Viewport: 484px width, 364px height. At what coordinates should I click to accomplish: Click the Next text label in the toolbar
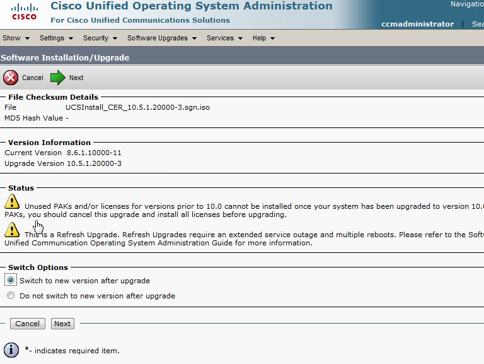tap(76, 78)
